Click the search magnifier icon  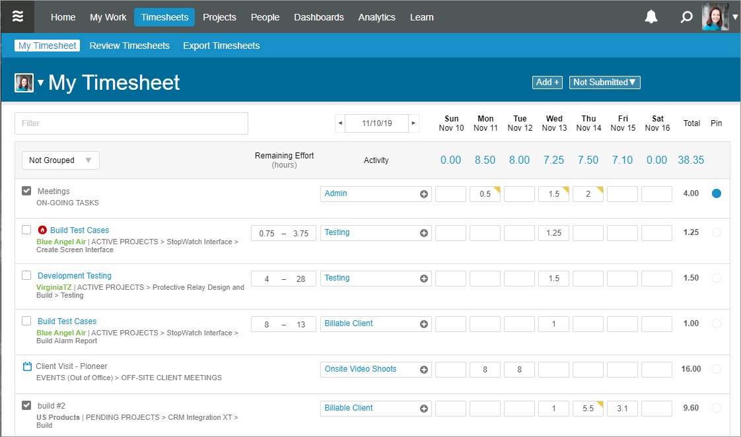686,17
